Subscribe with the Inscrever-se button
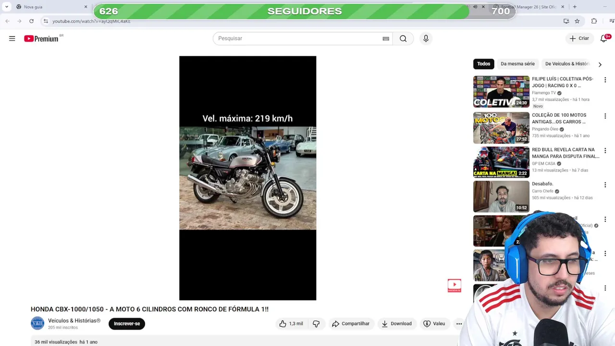 pos(127,323)
